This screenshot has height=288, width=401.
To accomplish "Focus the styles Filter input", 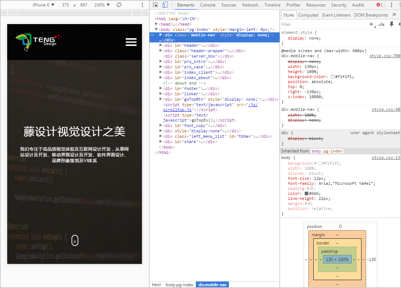I will 323,24.
